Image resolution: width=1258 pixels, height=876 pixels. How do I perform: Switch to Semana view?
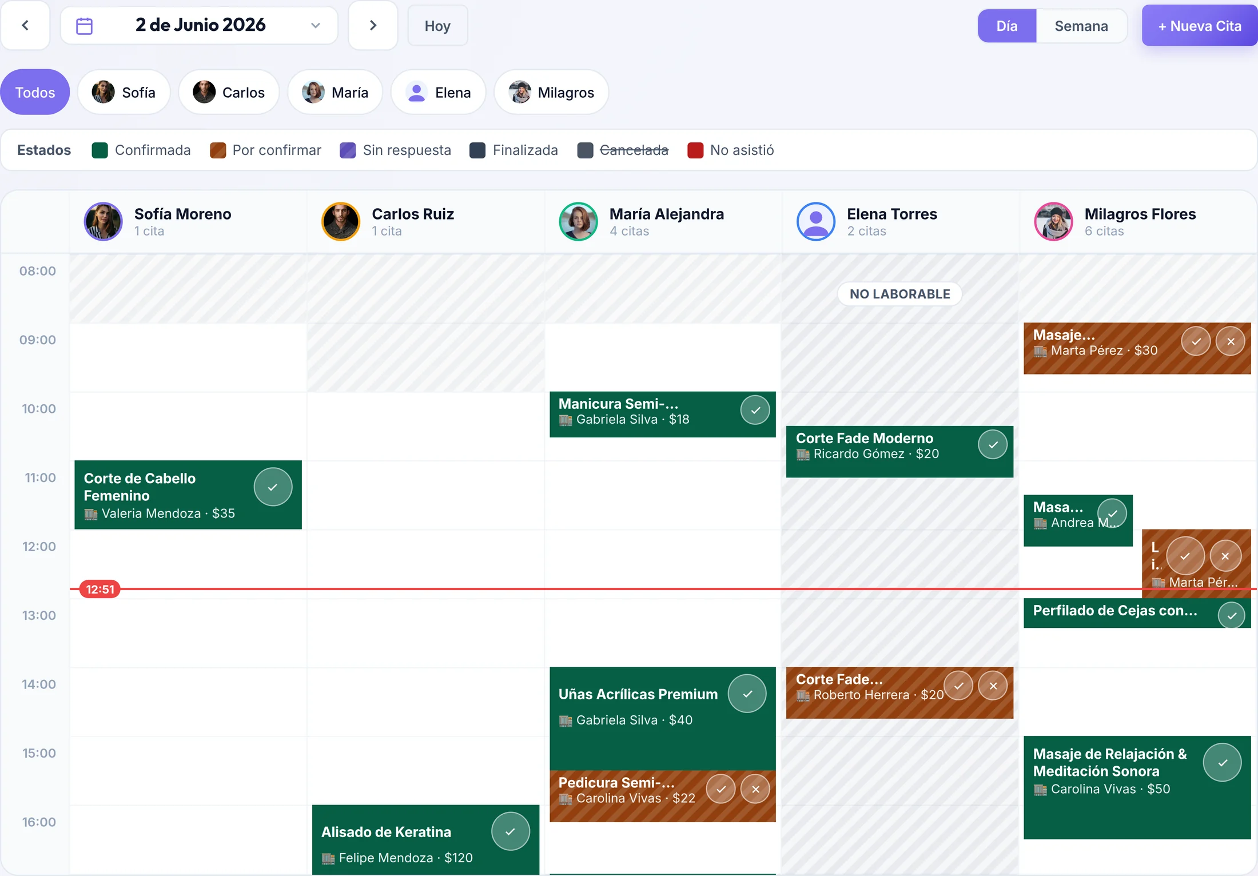coord(1081,26)
